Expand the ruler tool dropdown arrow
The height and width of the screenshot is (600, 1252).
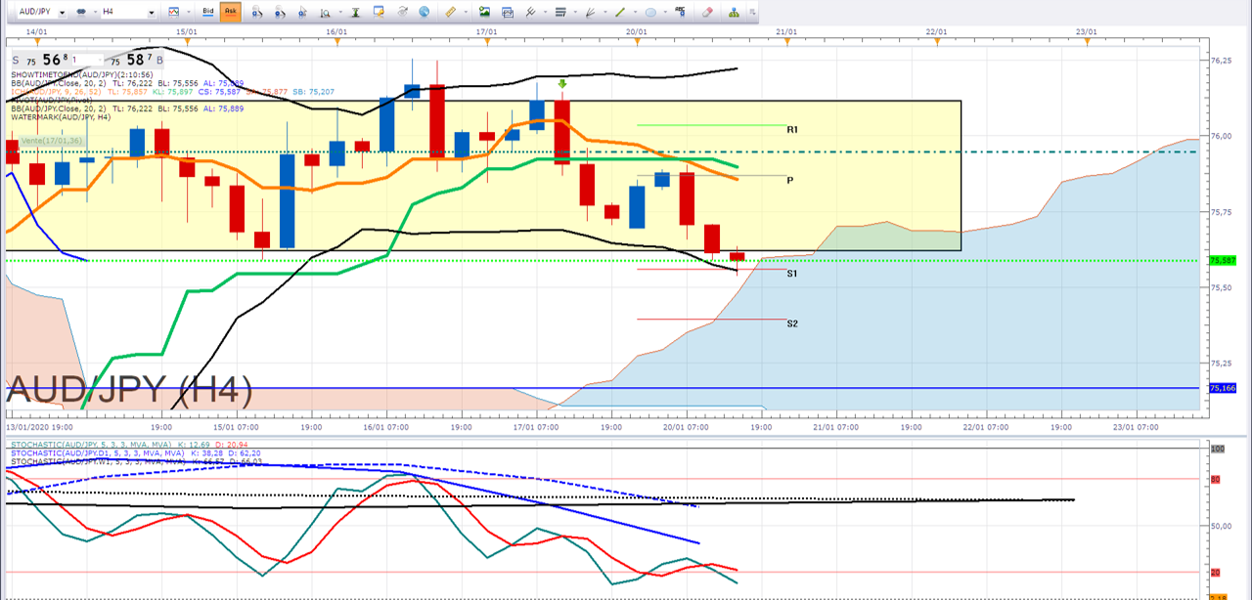pos(465,12)
